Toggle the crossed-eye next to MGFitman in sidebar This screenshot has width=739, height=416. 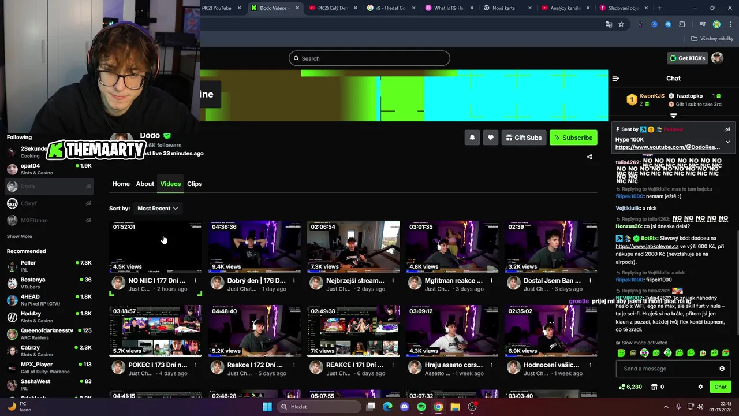(88, 220)
